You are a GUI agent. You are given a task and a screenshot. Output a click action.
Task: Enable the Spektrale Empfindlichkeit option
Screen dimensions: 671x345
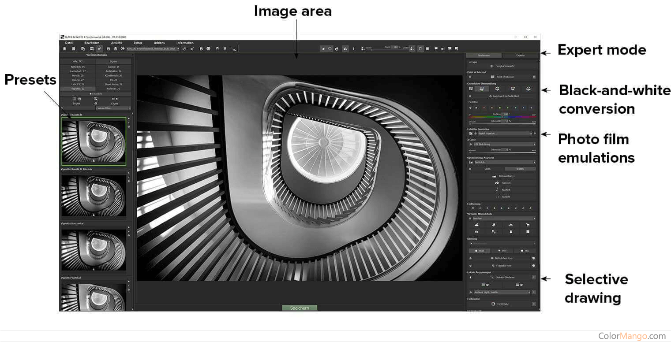pos(490,96)
